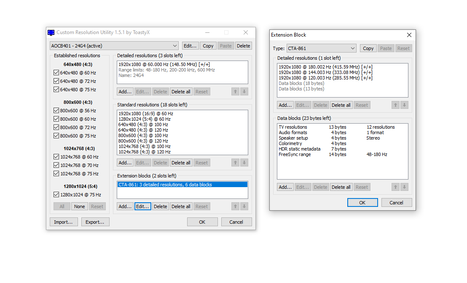Screen dimensions: 467x283
Task: Click Cancel in Custom Resolution Utility window
Action: (236, 222)
